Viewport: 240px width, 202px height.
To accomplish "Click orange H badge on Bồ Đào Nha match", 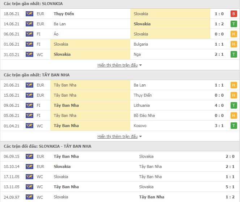I will click(x=233, y=115).
